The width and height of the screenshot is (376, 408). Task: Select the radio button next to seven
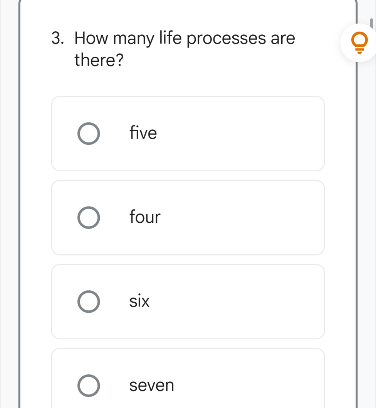pos(89,385)
